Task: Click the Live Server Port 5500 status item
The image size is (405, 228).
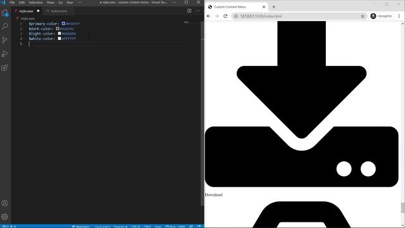Action: coord(175,227)
